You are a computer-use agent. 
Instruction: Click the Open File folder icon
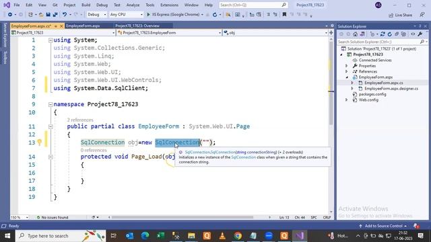click(x=41, y=15)
